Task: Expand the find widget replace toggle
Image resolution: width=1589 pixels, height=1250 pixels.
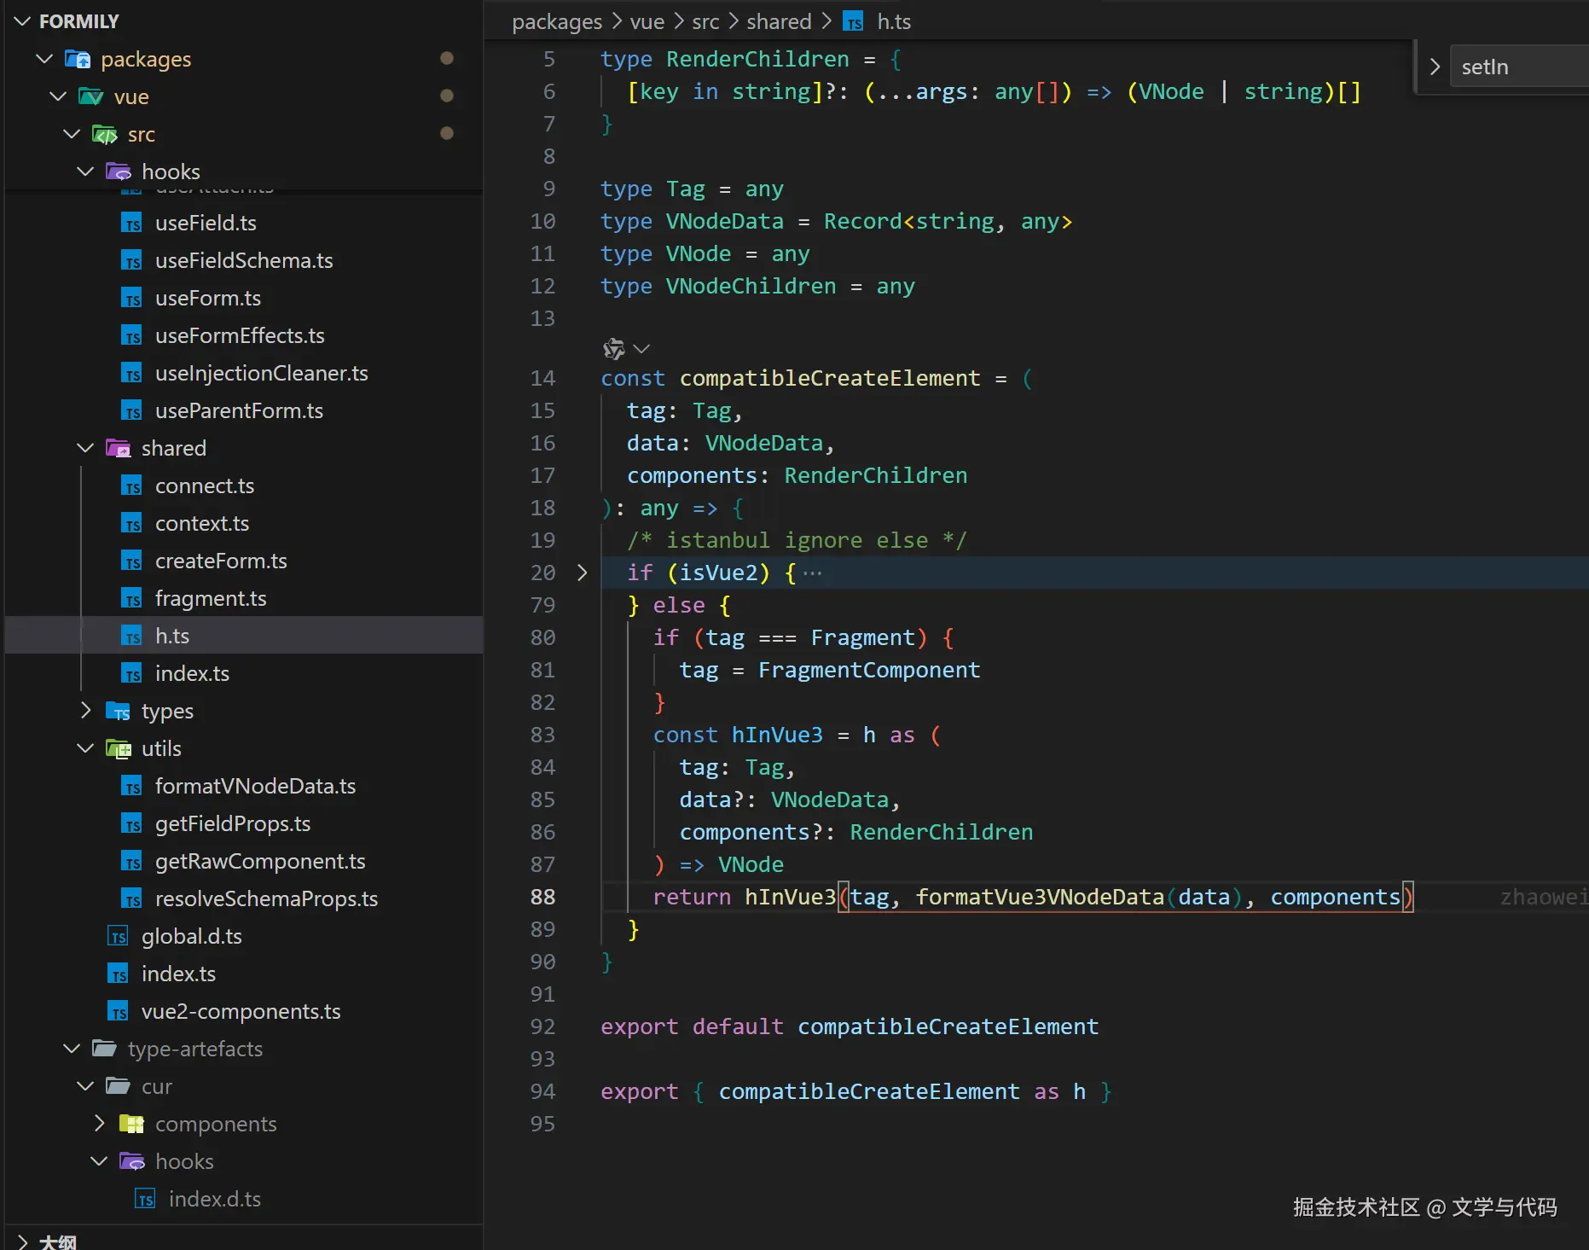Action: (1435, 67)
